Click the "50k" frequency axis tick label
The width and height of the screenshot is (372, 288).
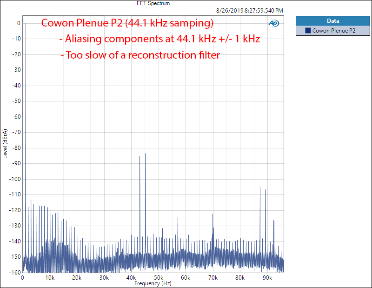(159, 278)
